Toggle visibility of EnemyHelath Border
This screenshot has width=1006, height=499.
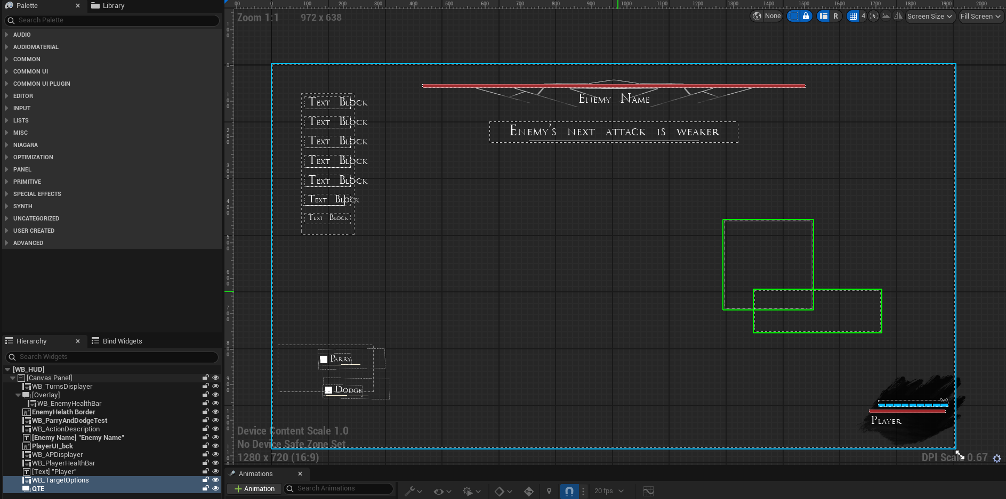[x=215, y=412]
